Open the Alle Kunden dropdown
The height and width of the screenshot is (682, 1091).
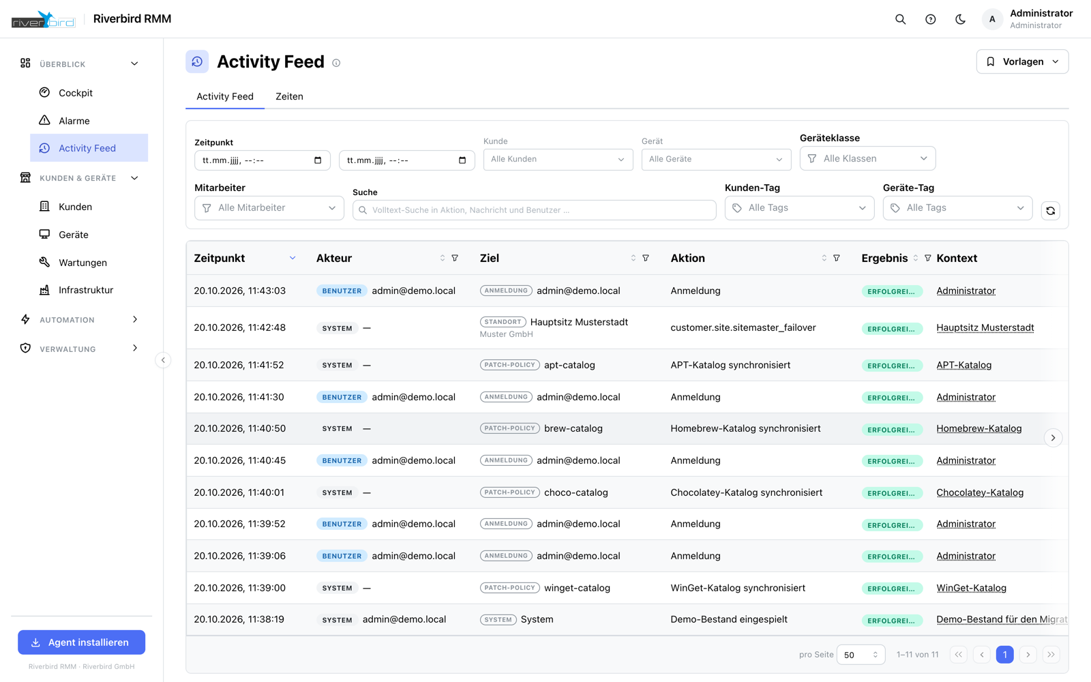558,160
